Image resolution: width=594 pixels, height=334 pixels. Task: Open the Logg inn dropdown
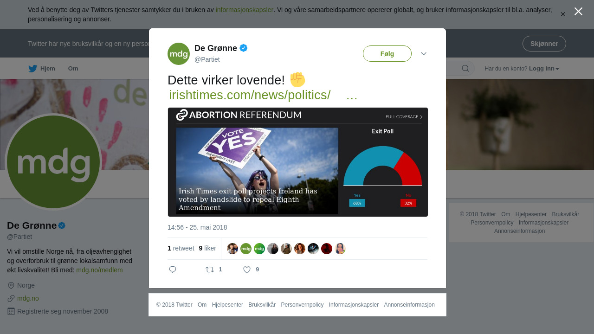click(544, 69)
